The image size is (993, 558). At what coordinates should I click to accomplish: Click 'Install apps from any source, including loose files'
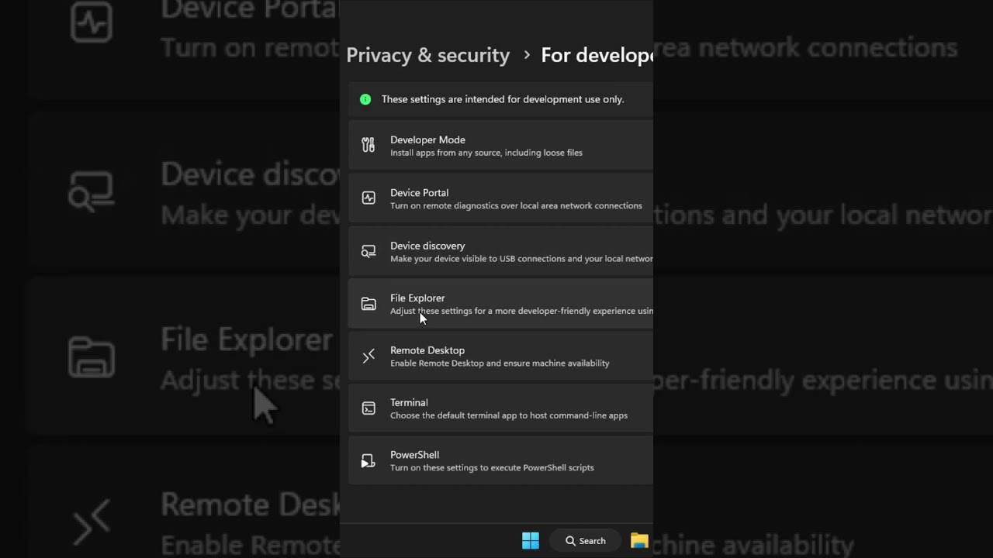(x=486, y=153)
